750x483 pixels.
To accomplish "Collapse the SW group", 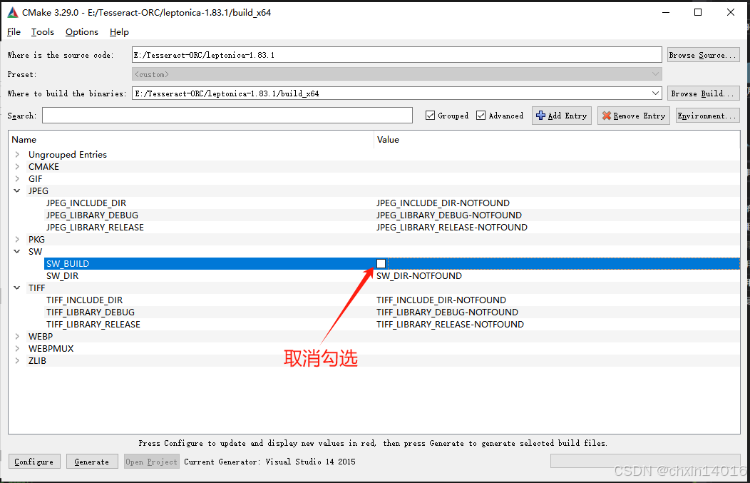I will click(x=17, y=251).
